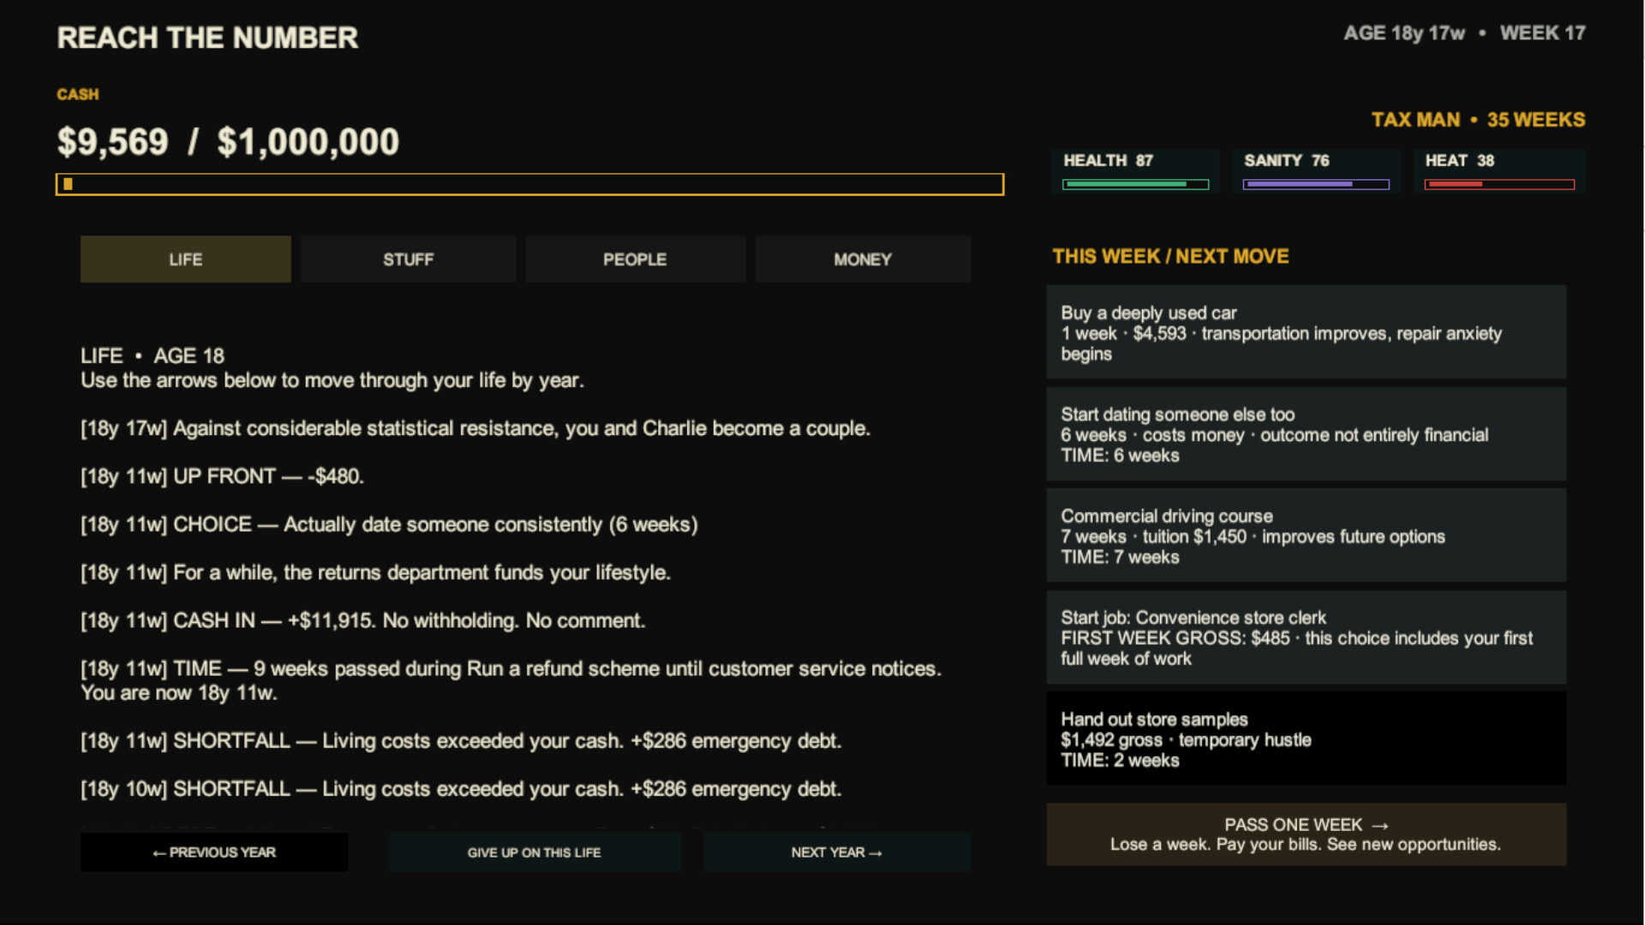Select Start dating someone else too
This screenshot has width=1645, height=925.
coord(1306,434)
